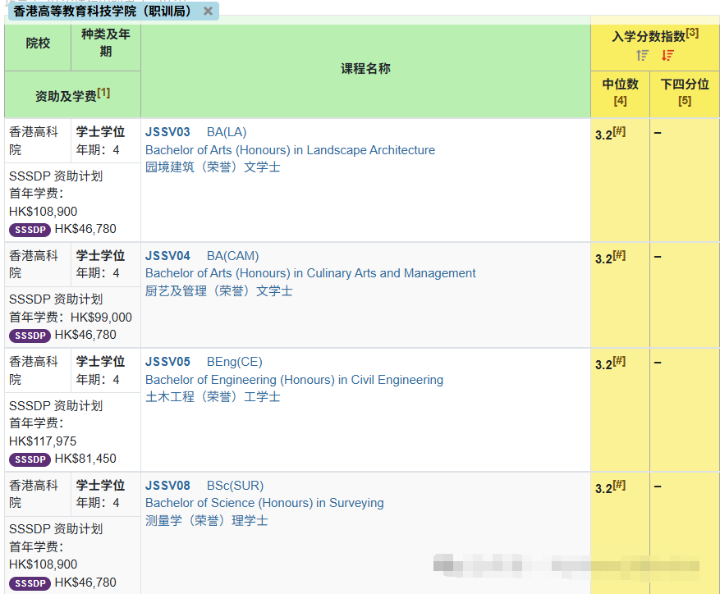The width and height of the screenshot is (720, 594).
Task: Click the SSSDP badge in the JSSV03 row
Action: click(30, 230)
